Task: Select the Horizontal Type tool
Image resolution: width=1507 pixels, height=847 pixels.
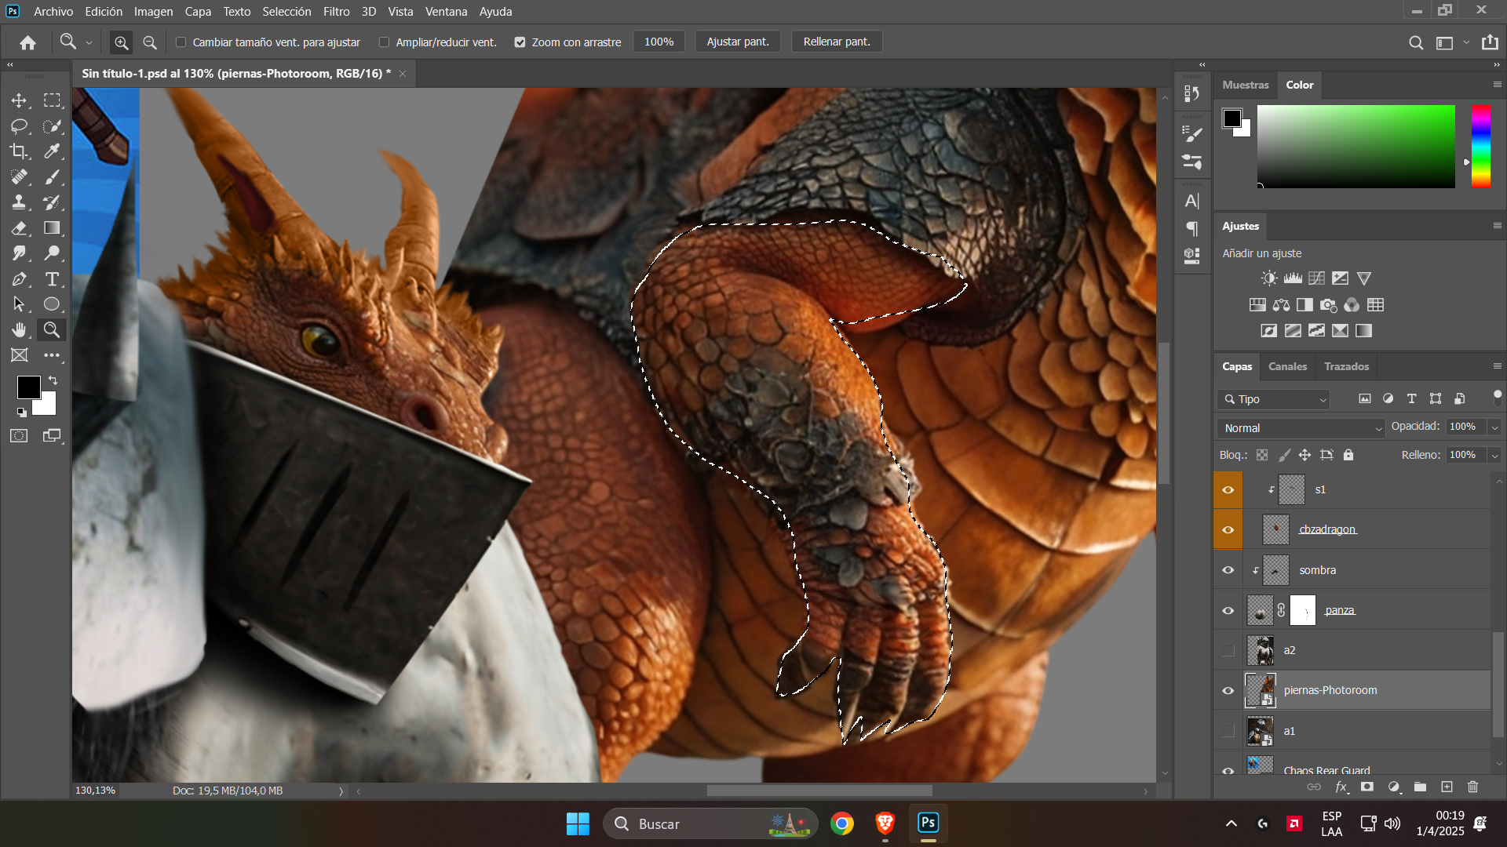Action: 52,279
